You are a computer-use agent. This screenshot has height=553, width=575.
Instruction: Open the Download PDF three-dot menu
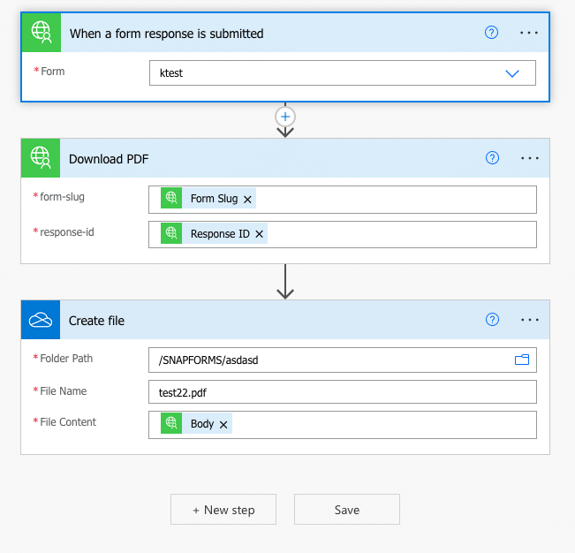click(x=530, y=158)
